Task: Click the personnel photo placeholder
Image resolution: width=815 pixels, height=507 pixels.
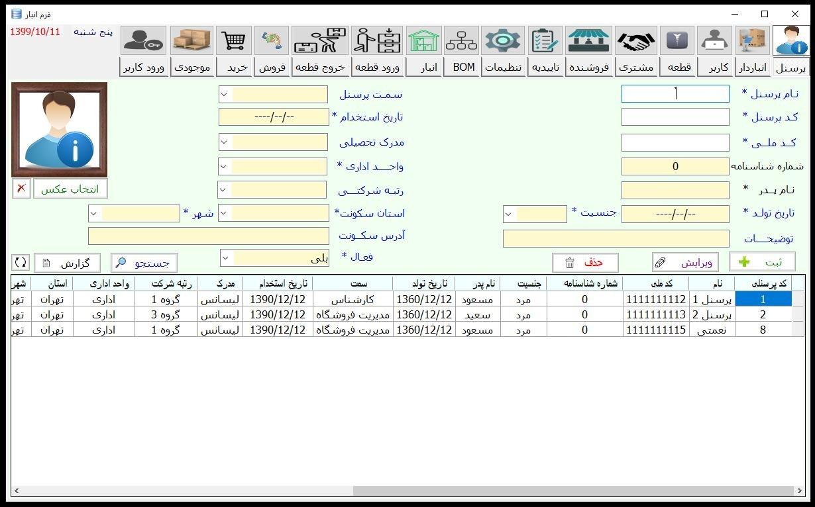Action: pos(60,129)
